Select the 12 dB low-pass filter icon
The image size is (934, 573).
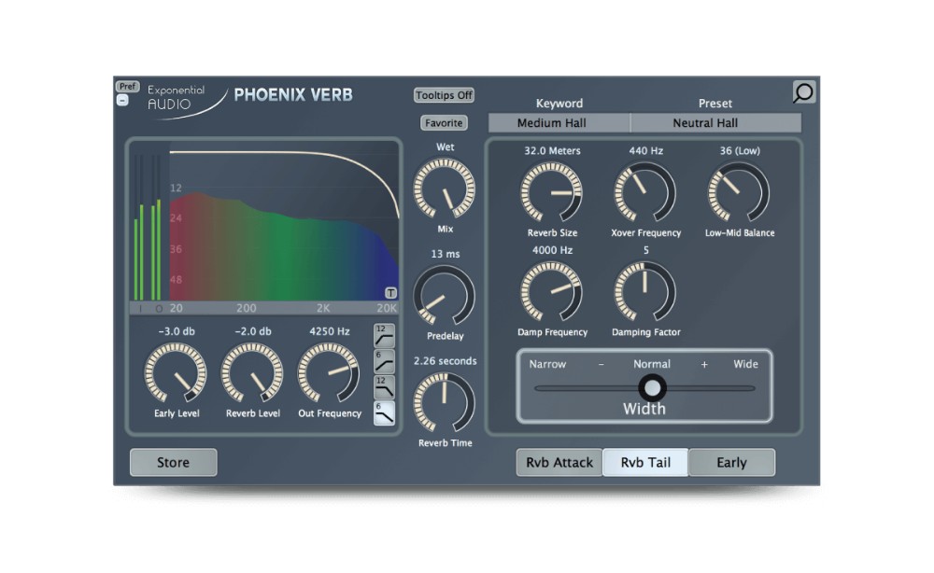pyautogui.click(x=384, y=387)
